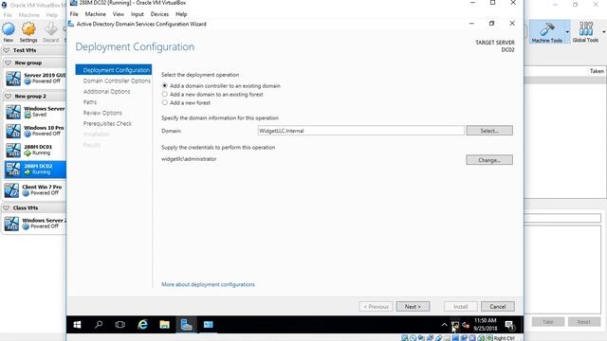Choose Add a new forest option
Viewport: 607px width, 341px height.
165,102
